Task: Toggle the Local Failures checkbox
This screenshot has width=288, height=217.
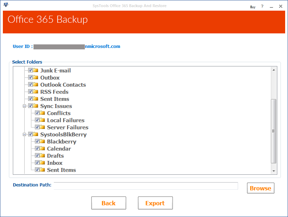Action: click(37, 120)
